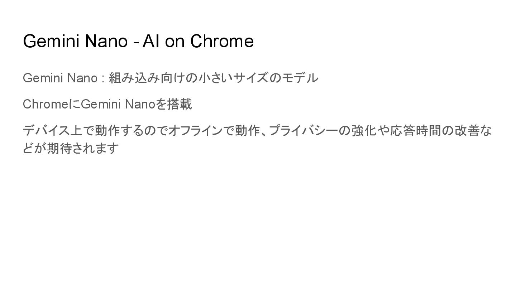516x290 pixels.
Task: Select the word 'Chrome' in the title
Action: pyautogui.click(x=222, y=41)
